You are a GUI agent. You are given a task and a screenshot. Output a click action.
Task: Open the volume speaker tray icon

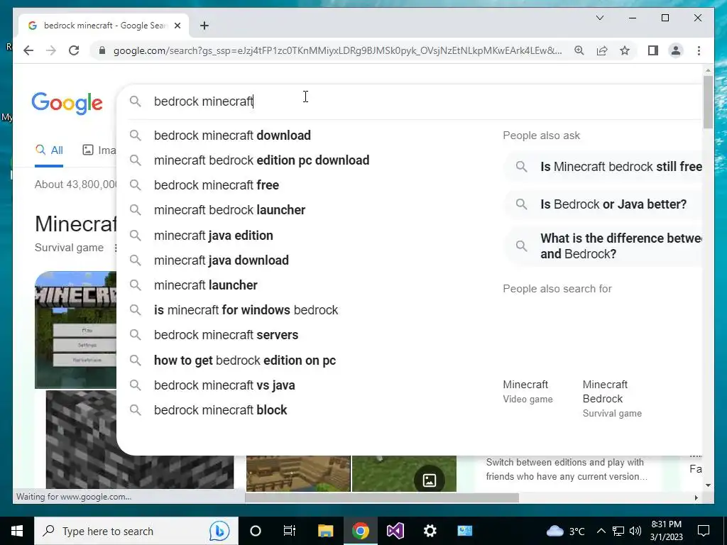[x=635, y=531]
